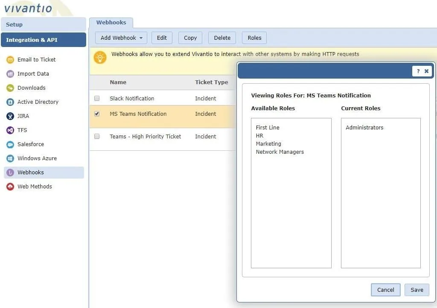The height and width of the screenshot is (308, 437).
Task: Tick Teams - High Priority Ticket checkbox
Action: click(x=97, y=136)
